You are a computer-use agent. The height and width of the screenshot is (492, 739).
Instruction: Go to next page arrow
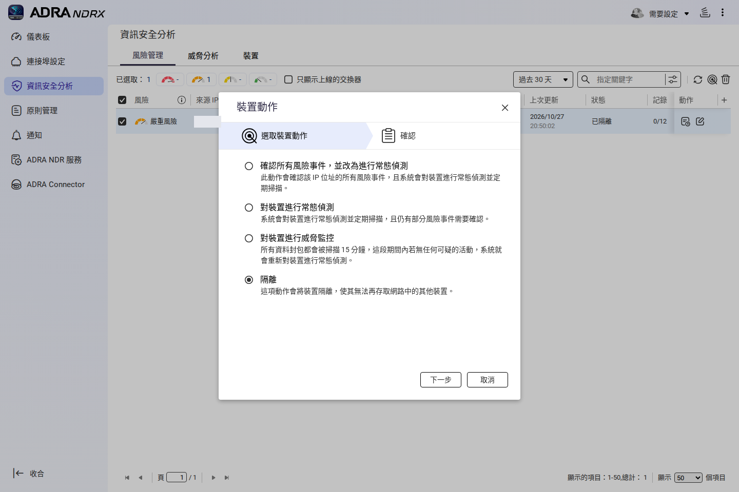213,478
